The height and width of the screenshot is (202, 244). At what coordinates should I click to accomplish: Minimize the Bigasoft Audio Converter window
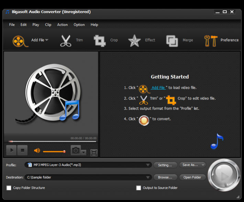pyautogui.click(x=218, y=12)
